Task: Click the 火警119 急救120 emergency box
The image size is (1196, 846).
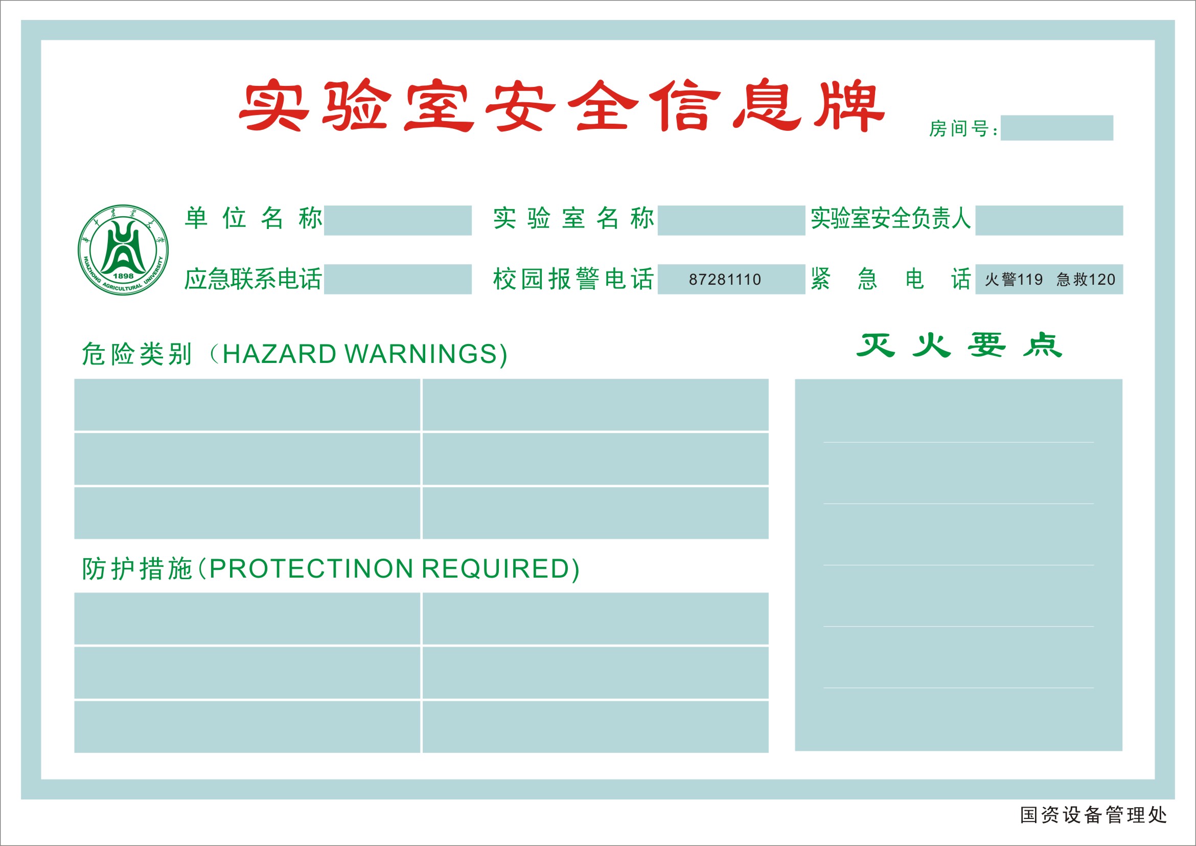Action: pyautogui.click(x=1049, y=279)
